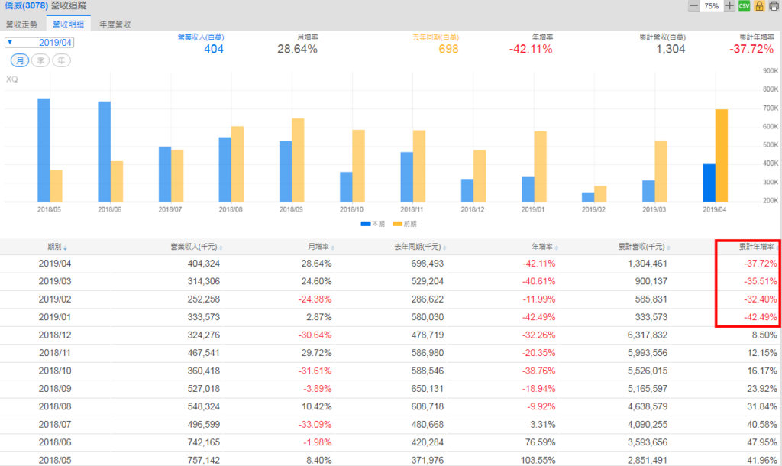
Task: Click yearly growth value 103.55%
Action: pyautogui.click(x=538, y=460)
